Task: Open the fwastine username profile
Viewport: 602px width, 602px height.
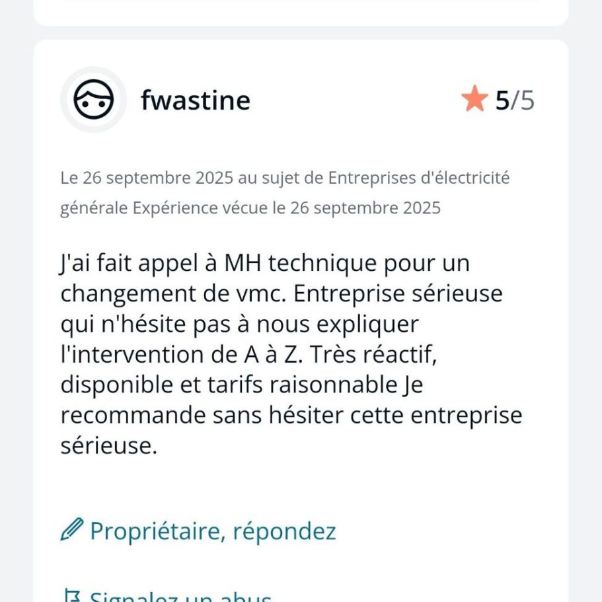Action: coord(195,101)
